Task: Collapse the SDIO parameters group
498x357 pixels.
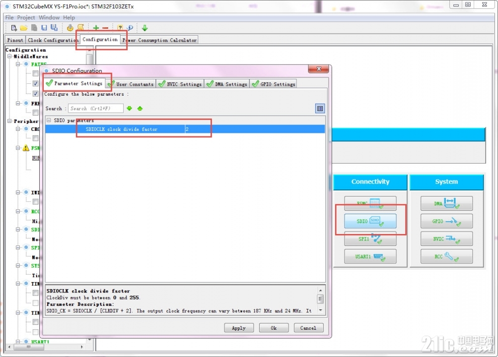Action: (49, 120)
